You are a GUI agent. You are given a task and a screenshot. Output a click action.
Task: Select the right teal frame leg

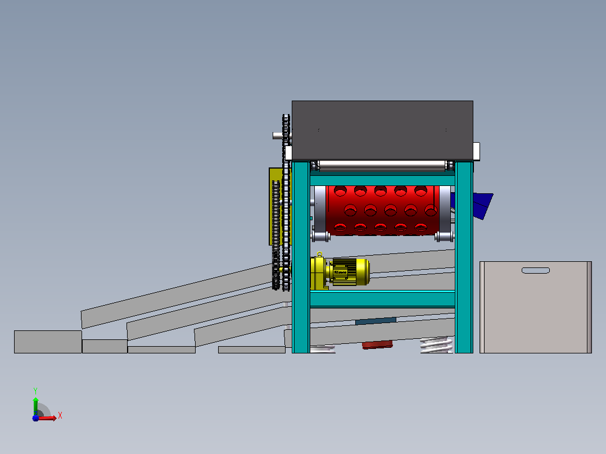464,257
